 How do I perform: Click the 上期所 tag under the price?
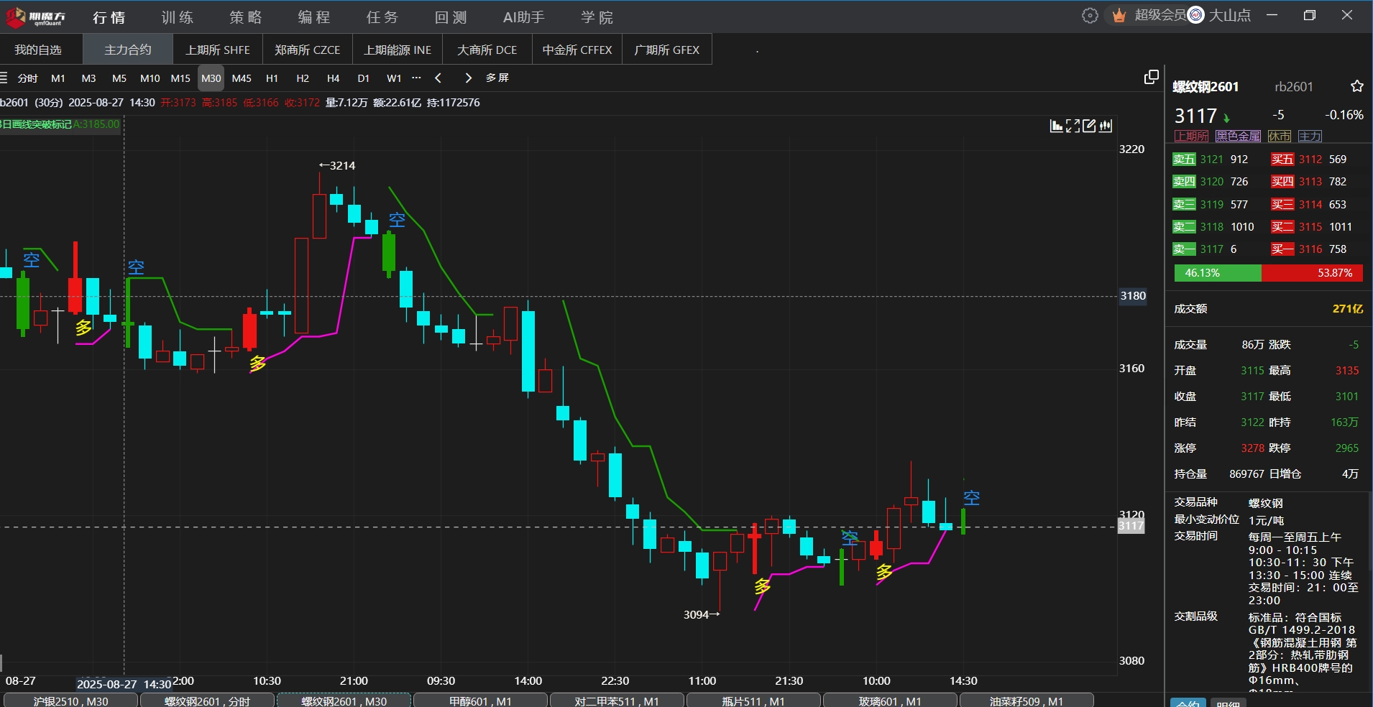point(1192,136)
